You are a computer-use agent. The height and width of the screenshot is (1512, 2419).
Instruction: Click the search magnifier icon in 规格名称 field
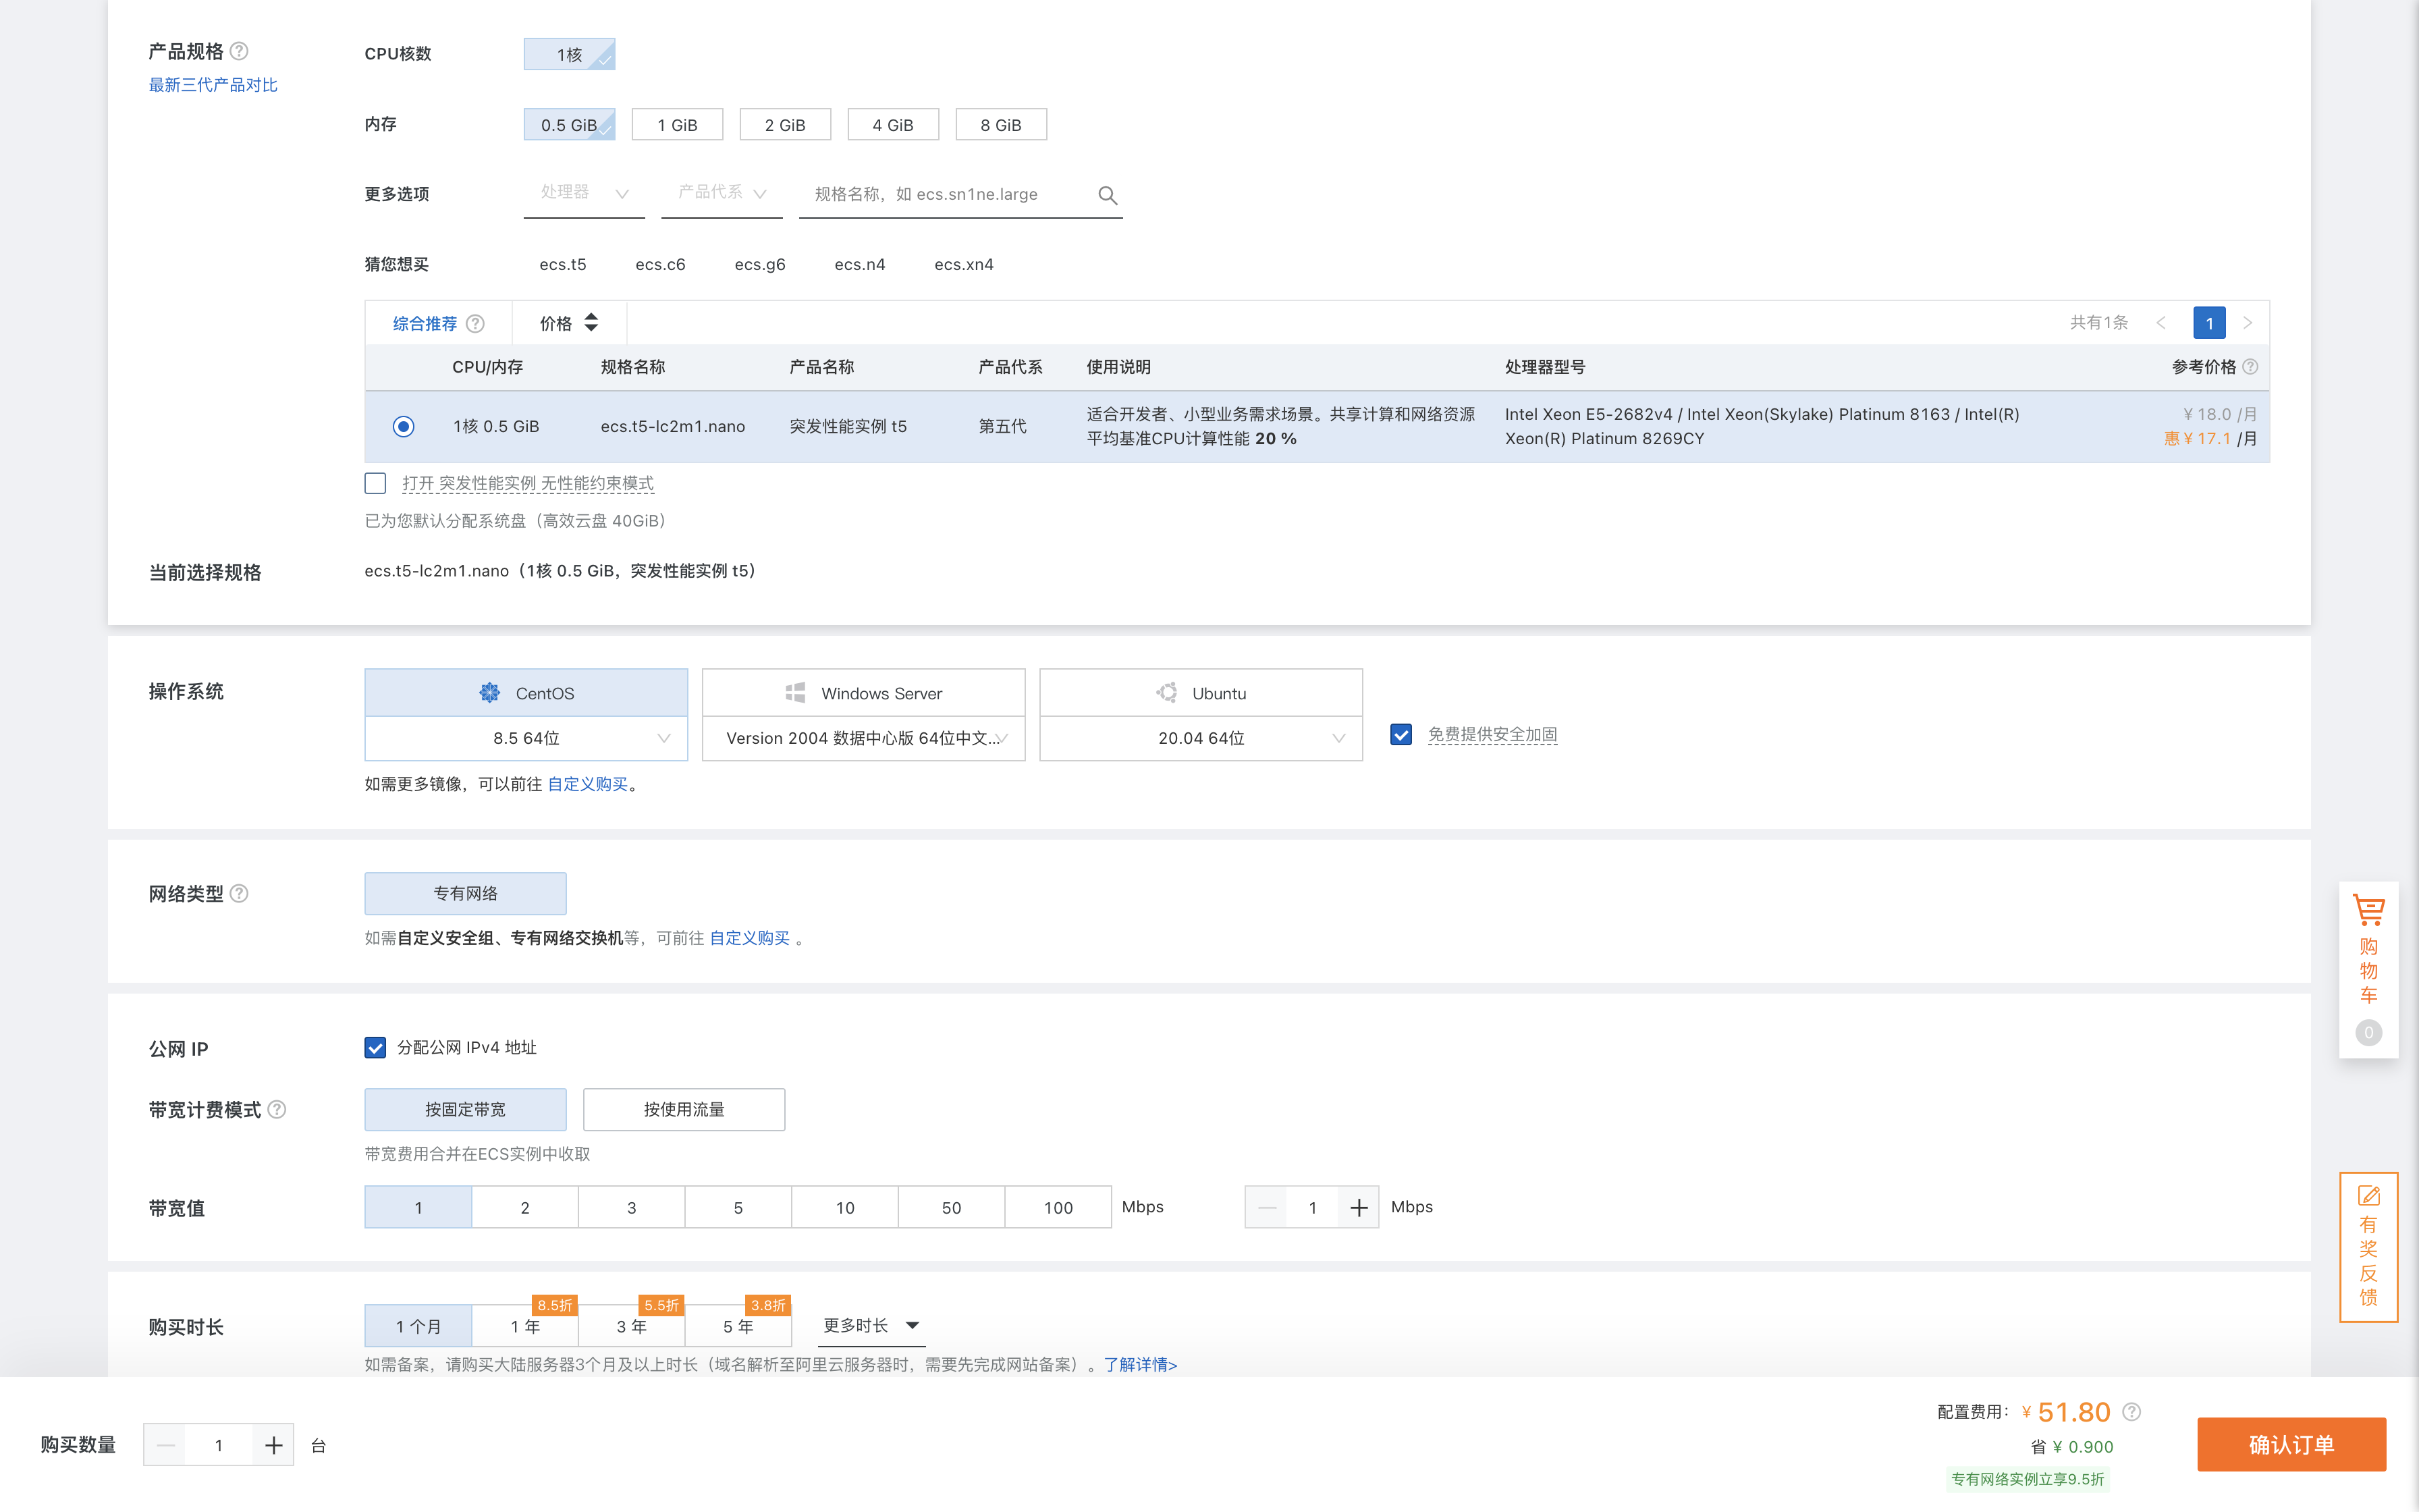1108,195
